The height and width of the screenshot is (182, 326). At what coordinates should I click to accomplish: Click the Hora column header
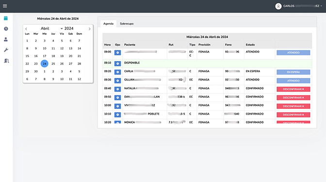[x=107, y=45]
